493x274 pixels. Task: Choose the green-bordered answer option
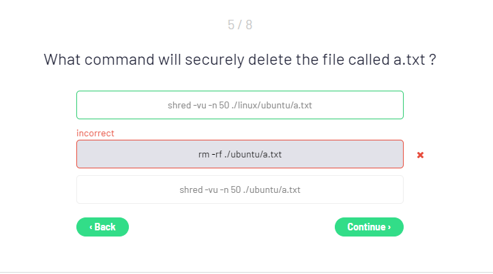coord(239,105)
